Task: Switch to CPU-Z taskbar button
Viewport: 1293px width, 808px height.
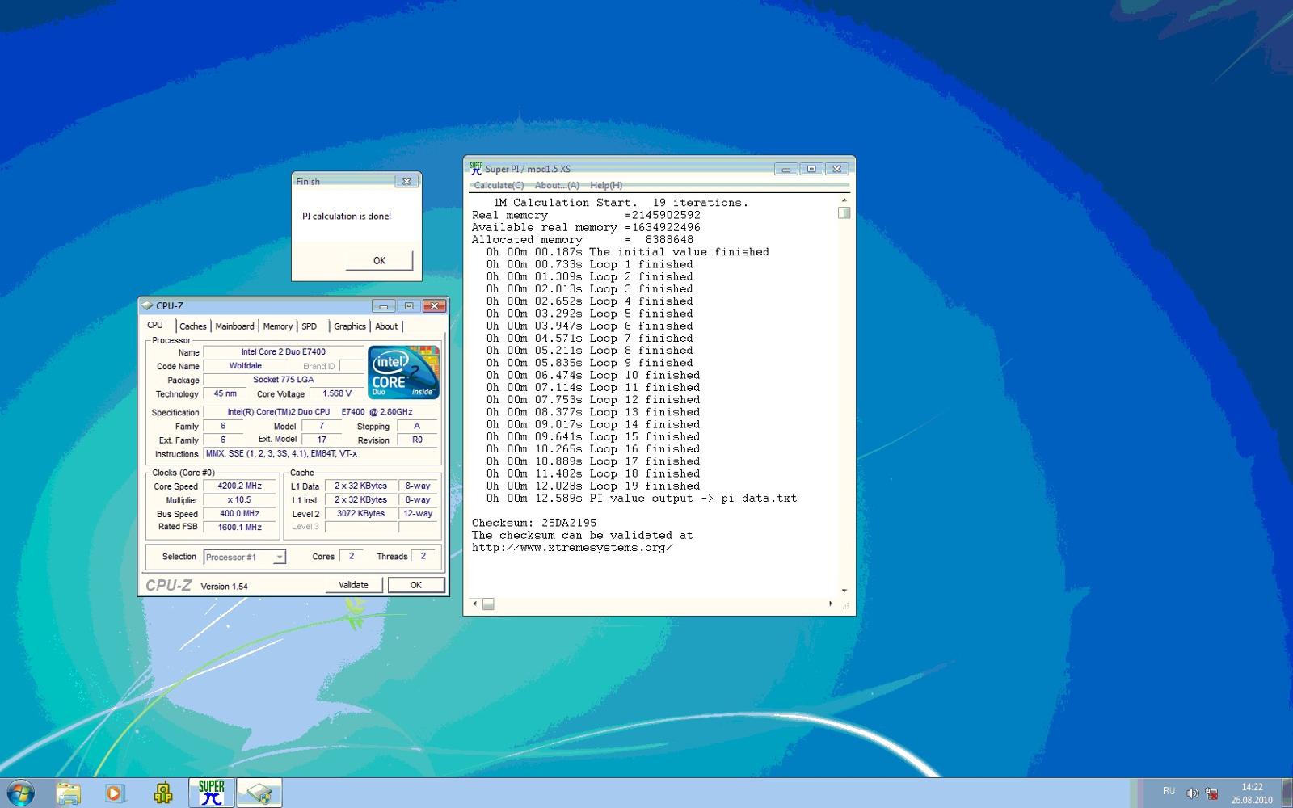Action: coord(259,793)
